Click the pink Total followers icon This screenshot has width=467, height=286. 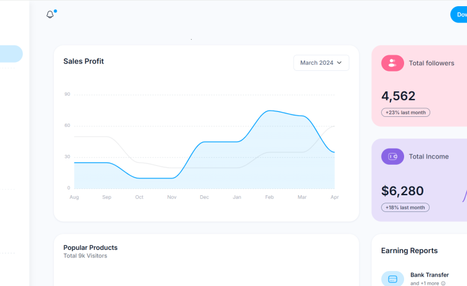392,63
